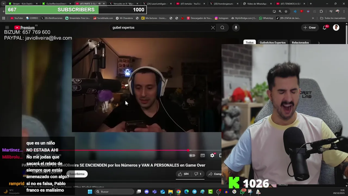Open the tab search dropdown arrow
Viewport: 348px width, 196px height.
tap(3, 4)
